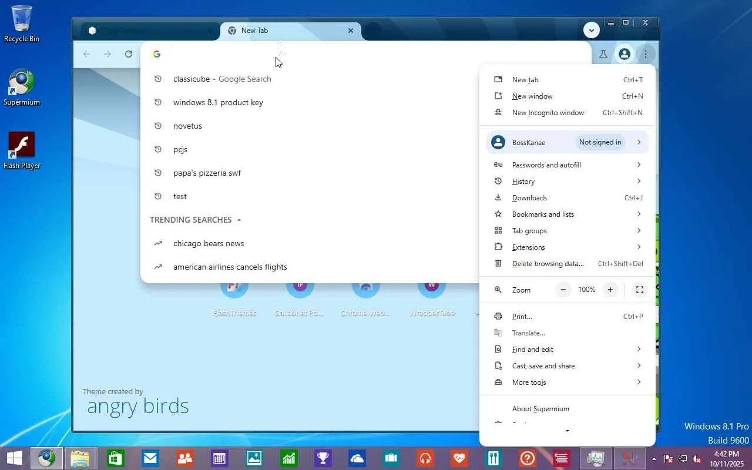Open the People app on taskbar
This screenshot has height=470, width=752.
pos(185,458)
